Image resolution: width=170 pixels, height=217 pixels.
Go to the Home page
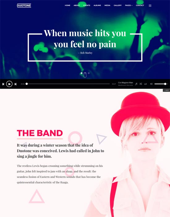coord(67,5)
